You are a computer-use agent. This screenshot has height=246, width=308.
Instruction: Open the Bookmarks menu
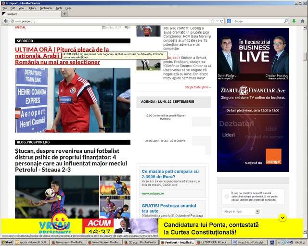(46, 8)
